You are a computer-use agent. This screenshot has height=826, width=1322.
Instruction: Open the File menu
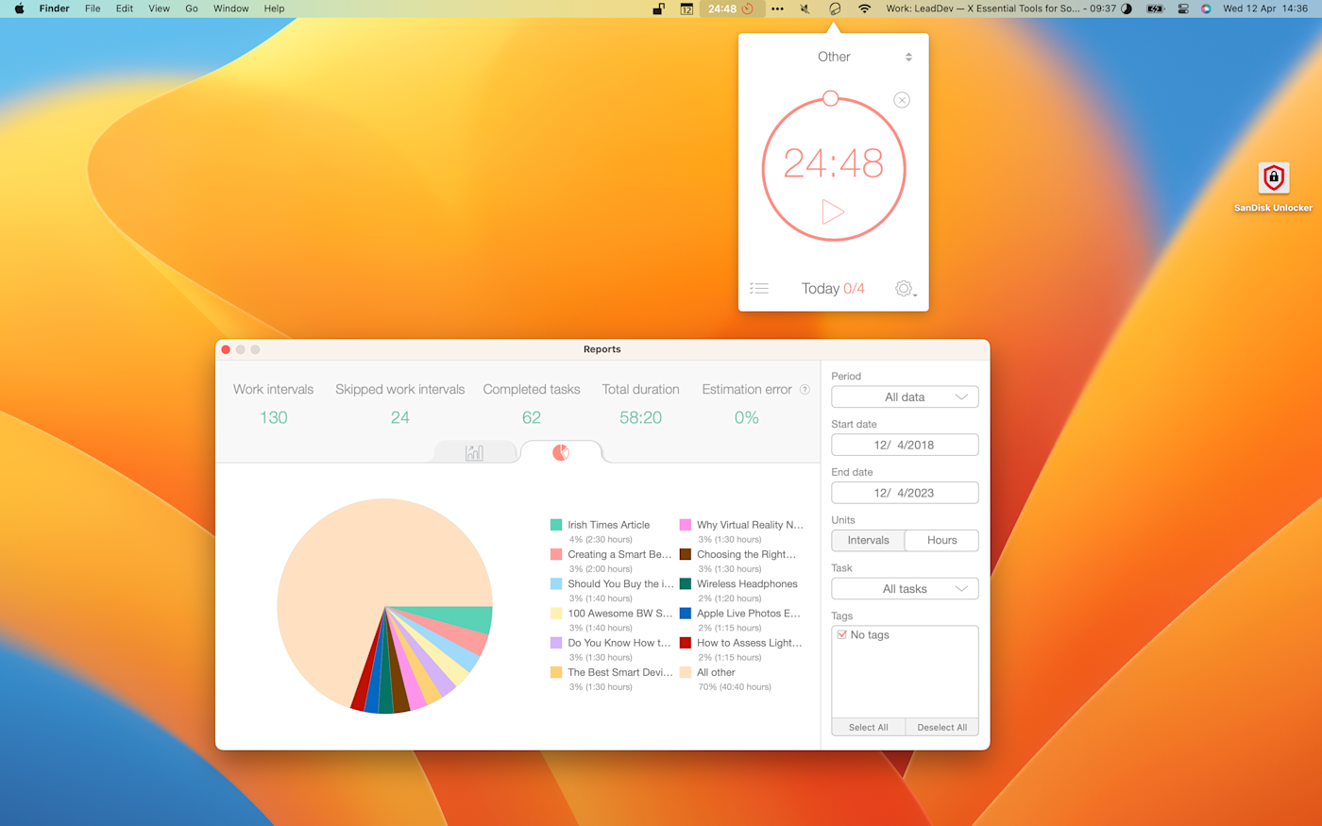coord(93,8)
